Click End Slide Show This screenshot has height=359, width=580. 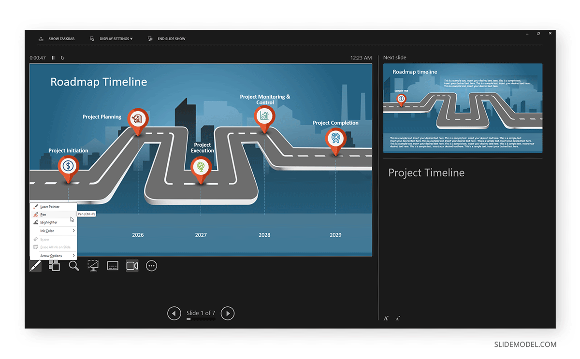167,39
